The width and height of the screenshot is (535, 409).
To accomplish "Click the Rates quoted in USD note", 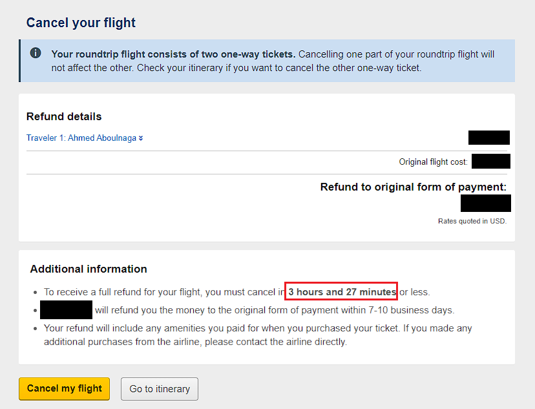I will point(472,221).
